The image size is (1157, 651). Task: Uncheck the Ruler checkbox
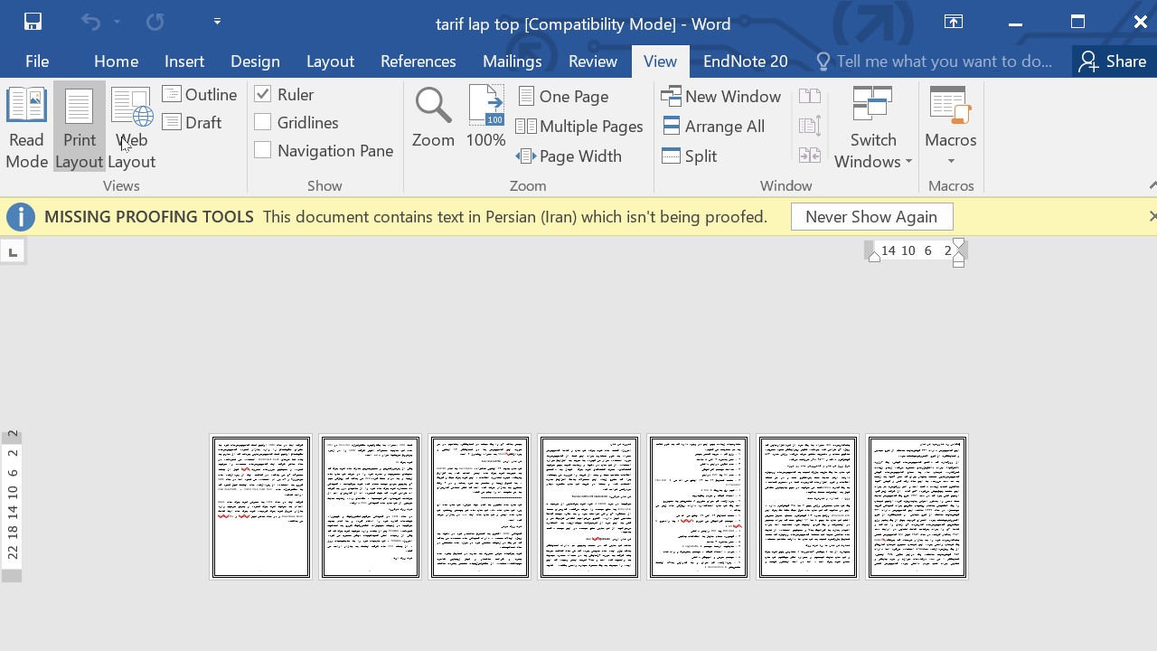pos(263,94)
